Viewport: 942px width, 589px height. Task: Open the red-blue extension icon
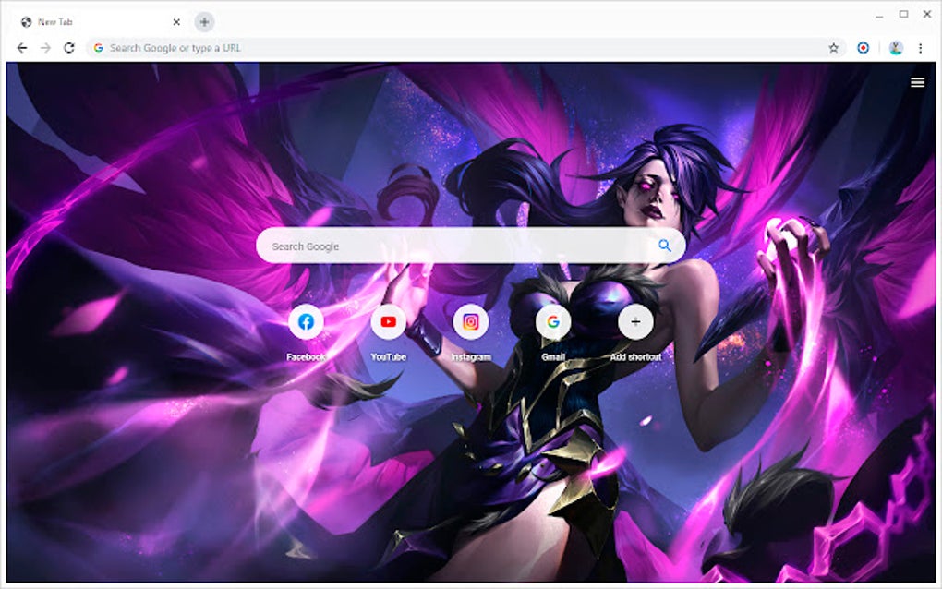863,48
